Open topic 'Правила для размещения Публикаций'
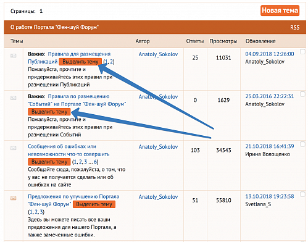 coord(69,58)
